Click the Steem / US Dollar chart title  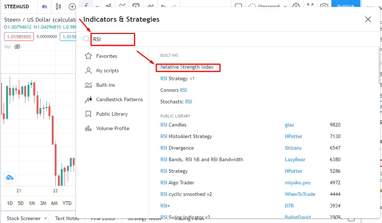(x=40, y=20)
